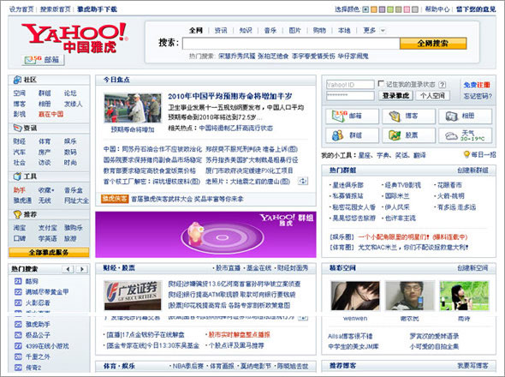Click the purple Yahoo 群组 banner
The image size is (505, 377).
point(205,235)
